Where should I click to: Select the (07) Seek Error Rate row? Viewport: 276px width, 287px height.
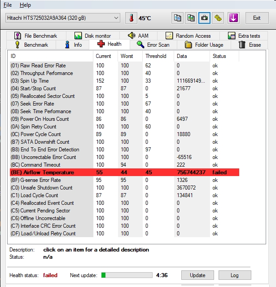tap(124, 104)
